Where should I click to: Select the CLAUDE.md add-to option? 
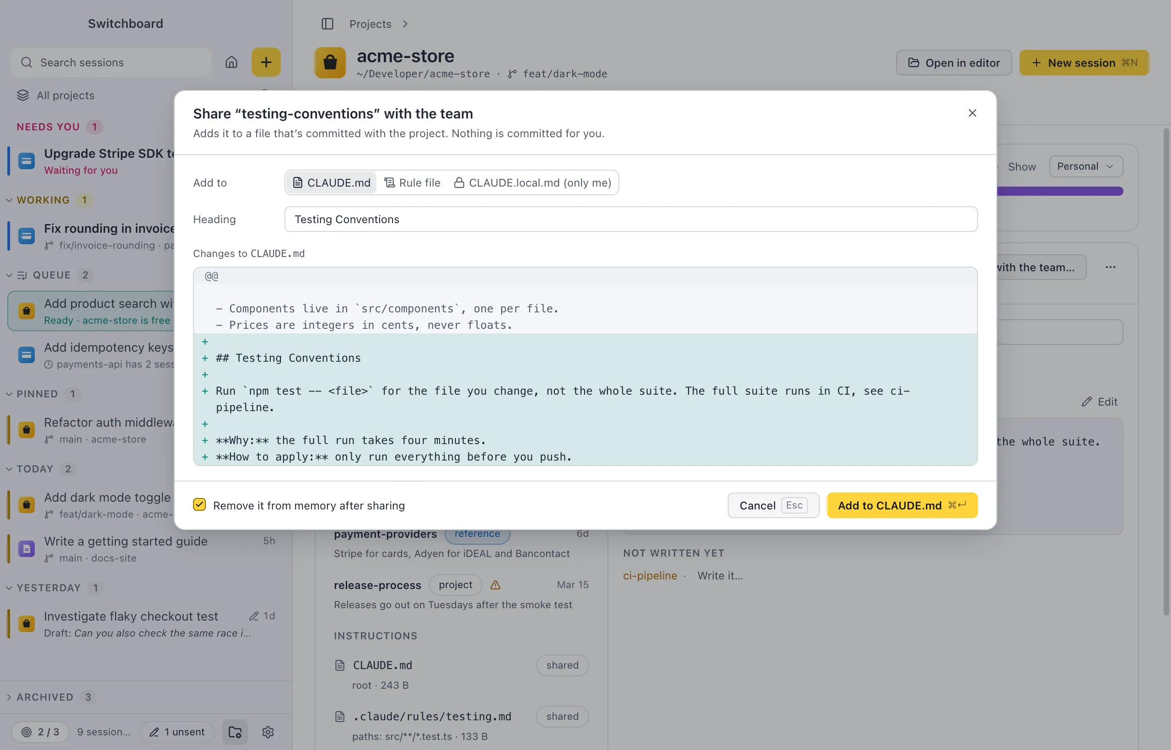click(x=331, y=182)
